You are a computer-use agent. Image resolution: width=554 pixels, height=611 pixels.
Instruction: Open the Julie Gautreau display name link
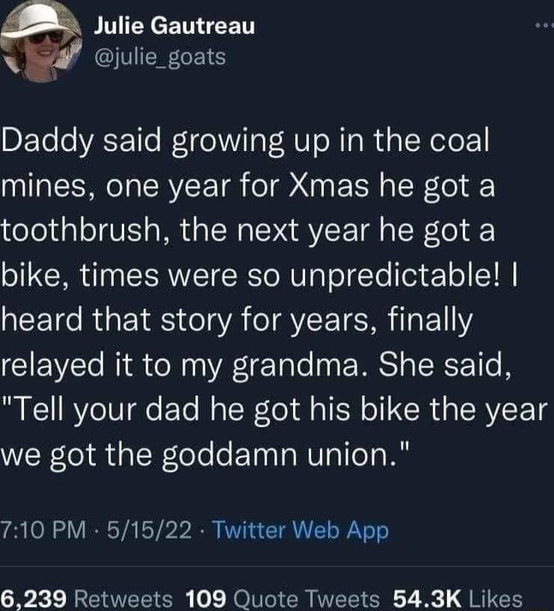(x=175, y=27)
